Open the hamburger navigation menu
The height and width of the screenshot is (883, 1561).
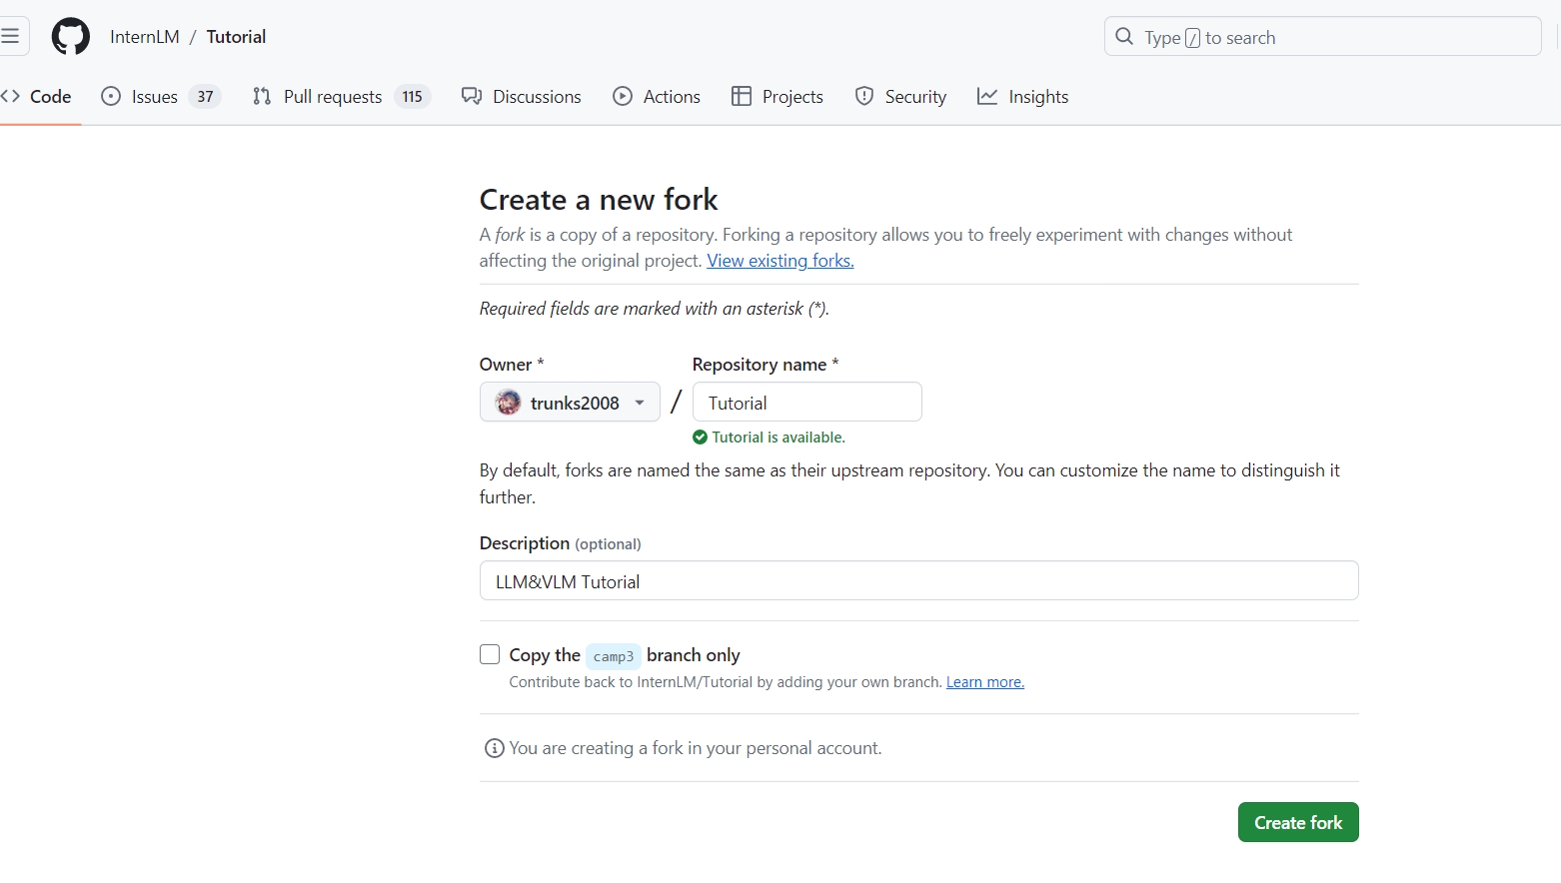click(x=11, y=36)
